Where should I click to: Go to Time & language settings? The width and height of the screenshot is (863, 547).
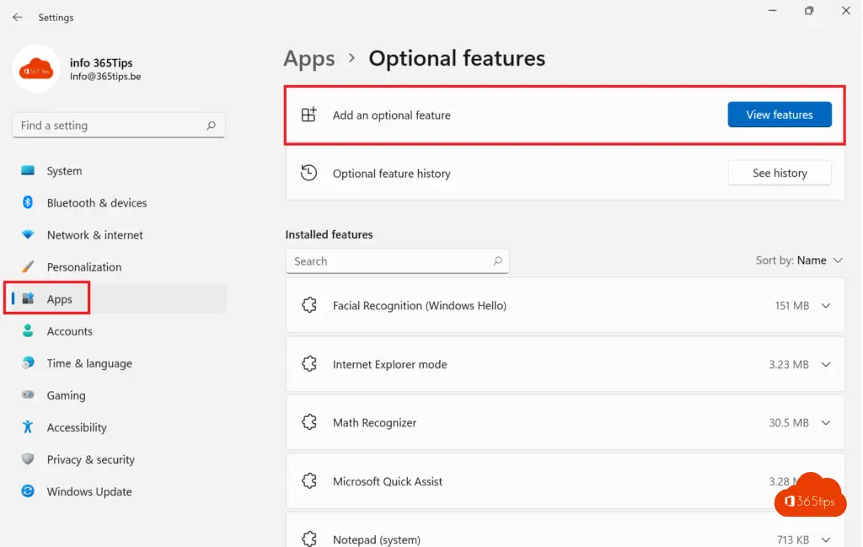[x=89, y=363]
